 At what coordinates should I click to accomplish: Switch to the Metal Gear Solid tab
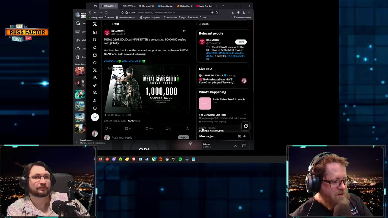coord(204,6)
